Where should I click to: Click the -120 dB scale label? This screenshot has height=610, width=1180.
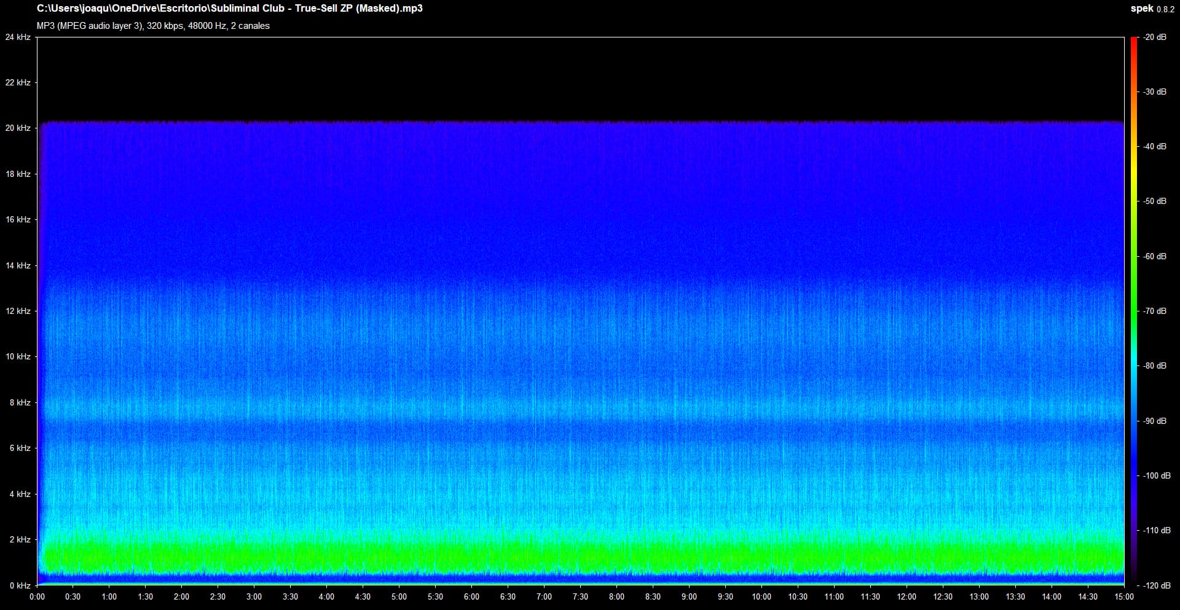click(1157, 585)
